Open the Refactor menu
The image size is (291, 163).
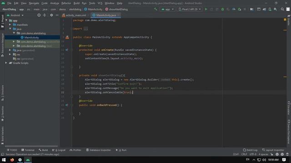pos(66,3)
